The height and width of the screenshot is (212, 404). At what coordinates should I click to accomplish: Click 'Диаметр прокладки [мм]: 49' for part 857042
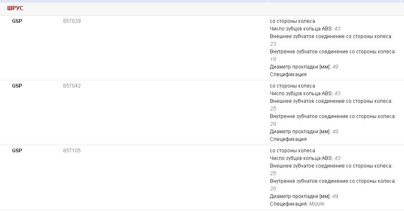[x=304, y=132]
